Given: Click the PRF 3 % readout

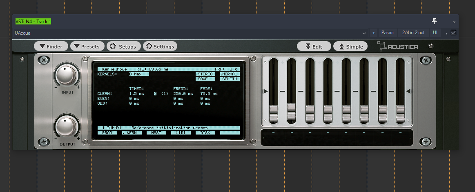Looking at the screenshot, I should pyautogui.click(x=226, y=69).
